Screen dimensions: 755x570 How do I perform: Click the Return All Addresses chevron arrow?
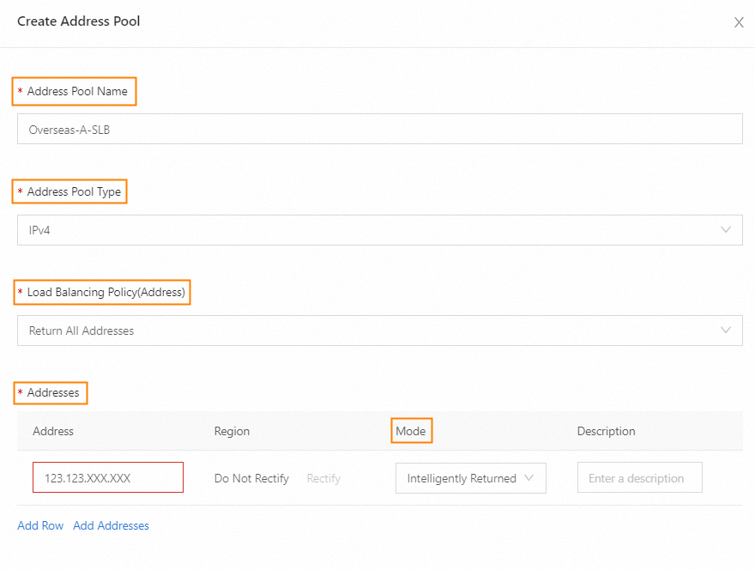726,330
